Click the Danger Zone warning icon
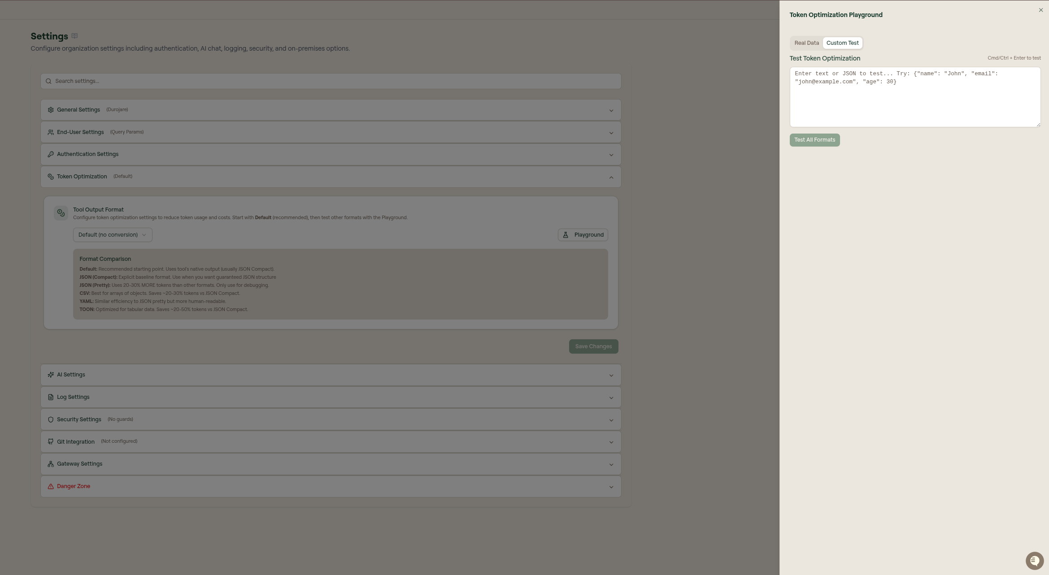The image size is (1049, 575). point(51,486)
